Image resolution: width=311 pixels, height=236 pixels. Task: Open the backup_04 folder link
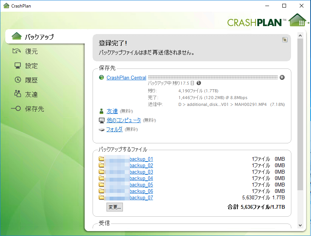pyautogui.click(x=141, y=179)
